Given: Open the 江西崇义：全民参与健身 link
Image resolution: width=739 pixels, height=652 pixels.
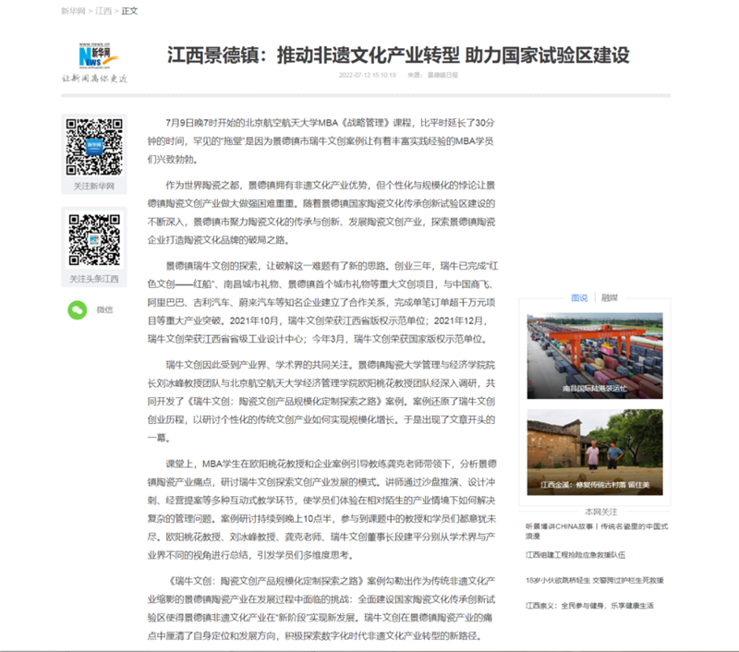Looking at the screenshot, I should click(589, 606).
